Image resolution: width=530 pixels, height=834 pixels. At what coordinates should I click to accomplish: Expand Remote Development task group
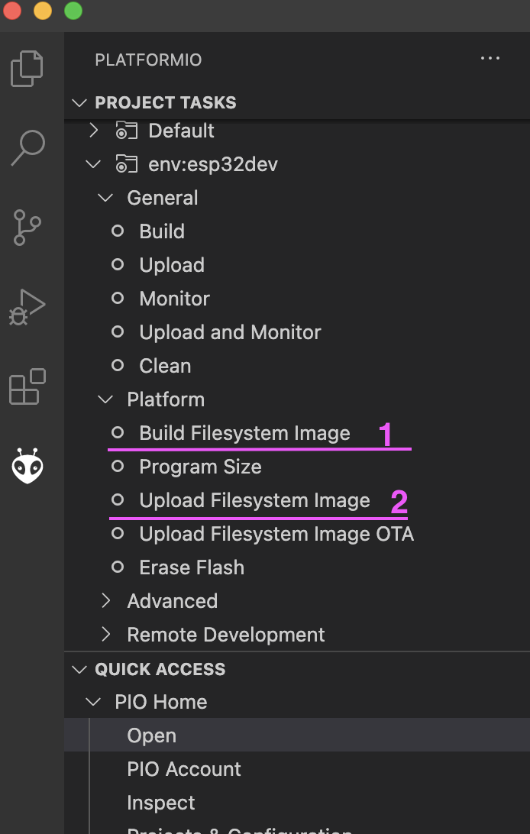(x=107, y=635)
